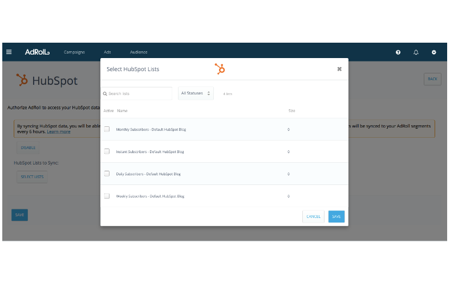450x284 pixels.
Task: Click the Size column header
Action: click(291, 111)
